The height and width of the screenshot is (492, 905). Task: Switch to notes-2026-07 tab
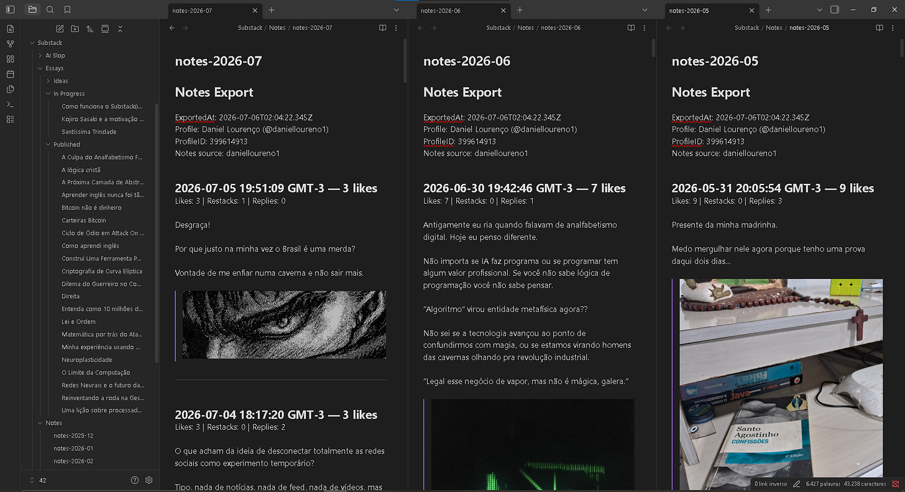[215, 11]
